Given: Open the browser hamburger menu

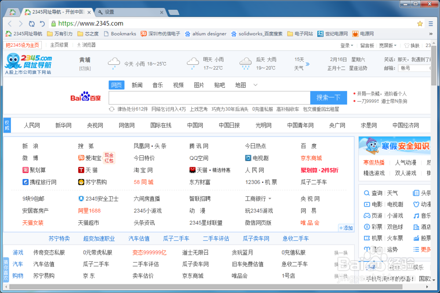Looking at the screenshot, I should coord(431,24).
